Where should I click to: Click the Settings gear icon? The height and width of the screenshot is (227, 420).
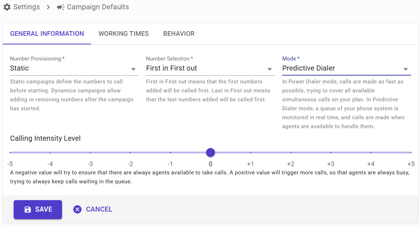click(7, 7)
